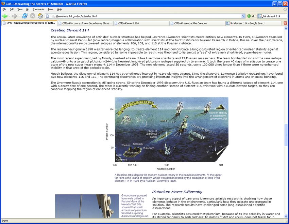
Task: Open the Tools menu
Action: (x=51, y=10)
